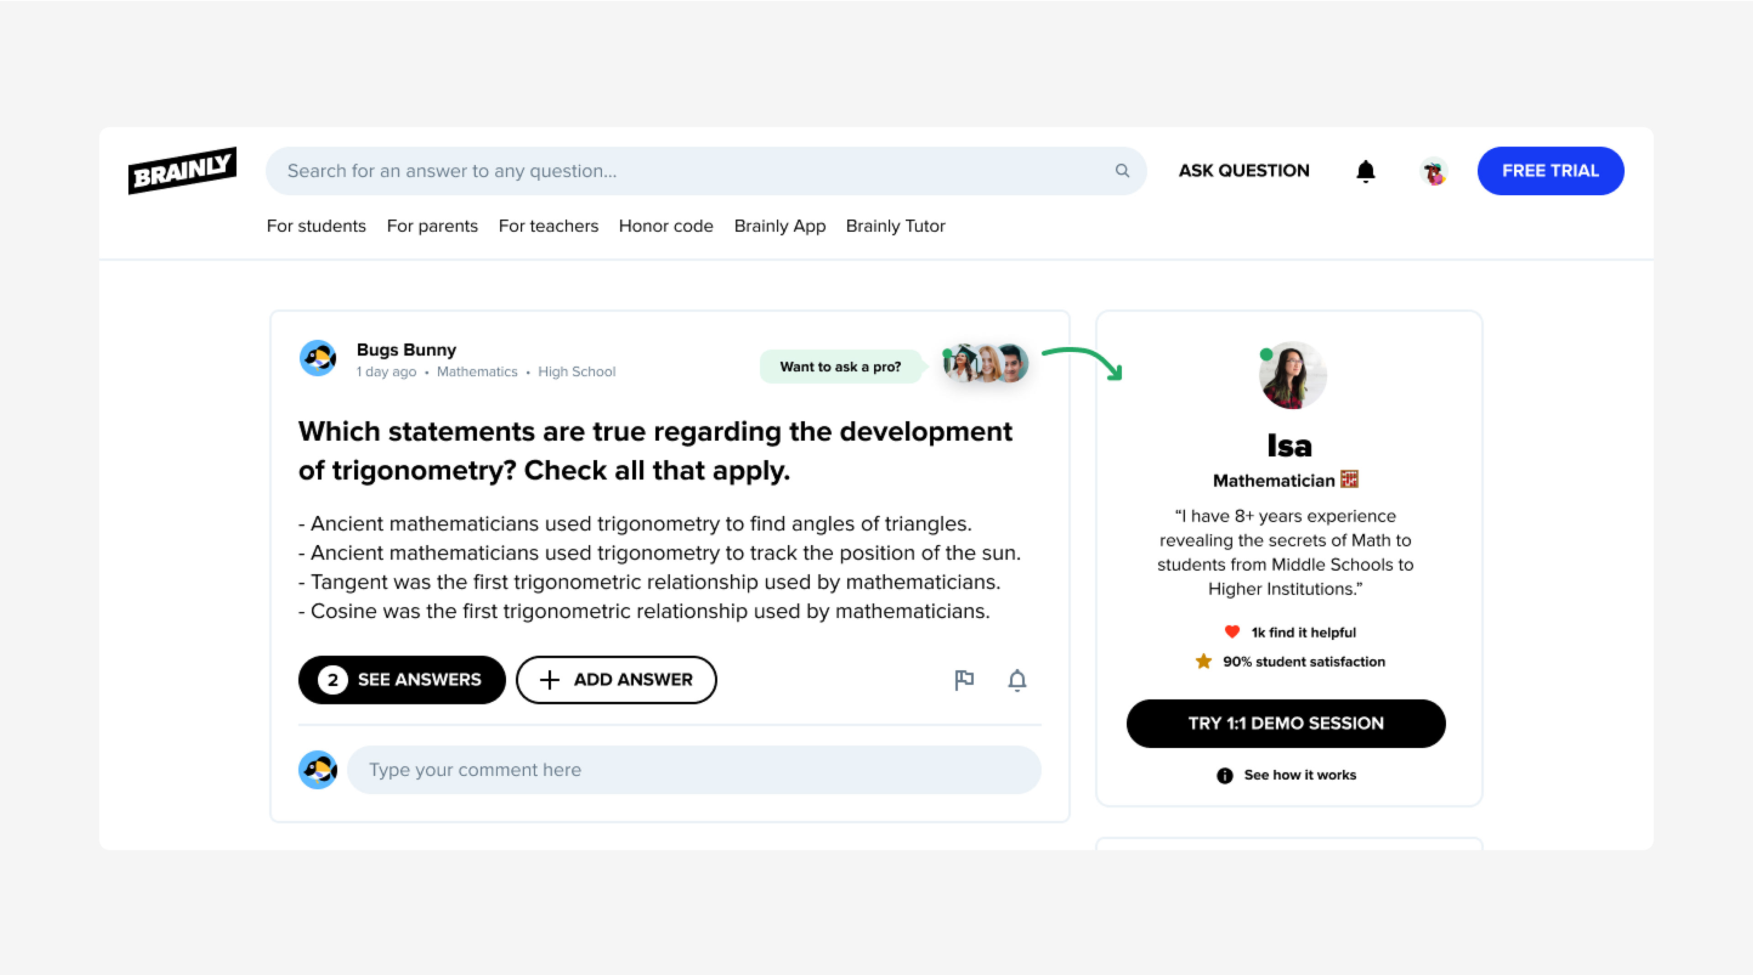Open the notifications bell in header
The height and width of the screenshot is (975, 1753).
[1365, 172]
